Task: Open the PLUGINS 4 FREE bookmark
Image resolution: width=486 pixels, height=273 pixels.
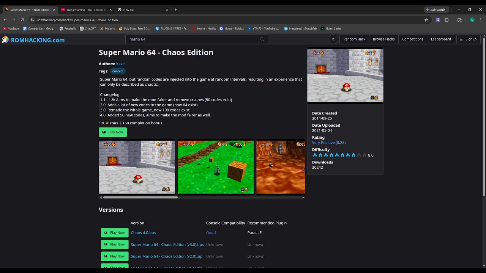Action: [x=172, y=28]
